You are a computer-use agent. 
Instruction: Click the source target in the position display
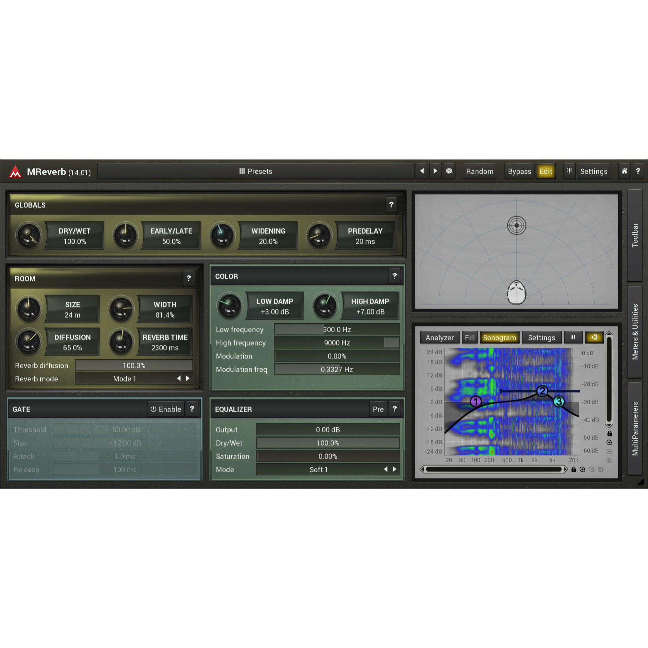(x=516, y=226)
